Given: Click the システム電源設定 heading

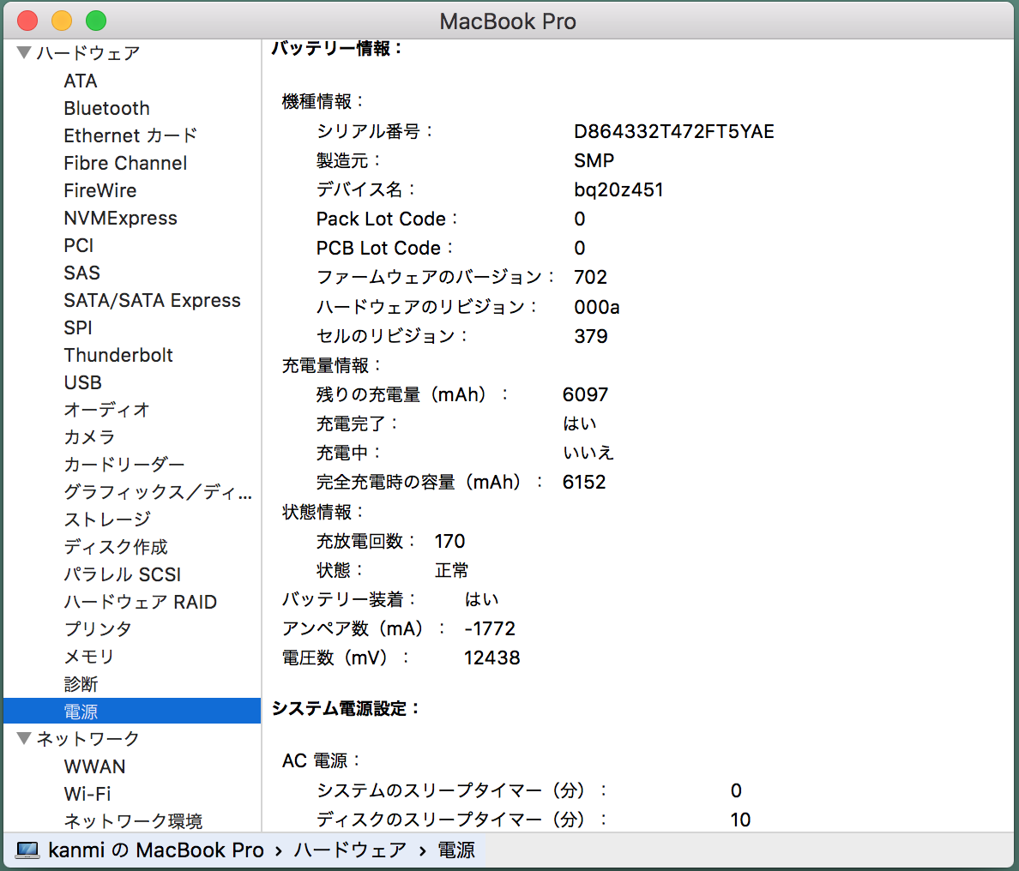Looking at the screenshot, I should pyautogui.click(x=346, y=708).
